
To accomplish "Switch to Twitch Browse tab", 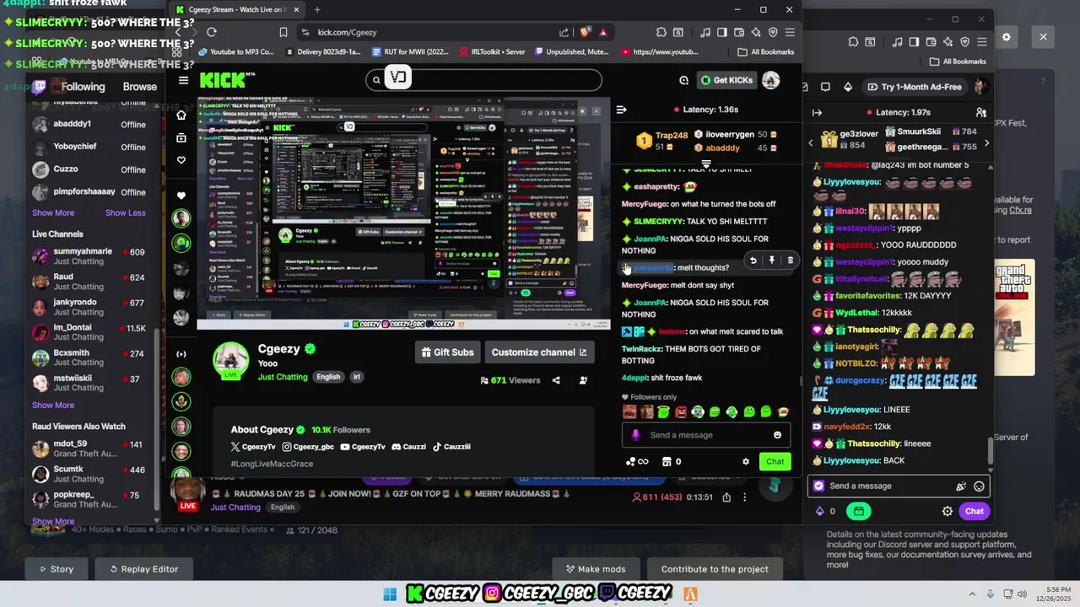I will 140,86.
